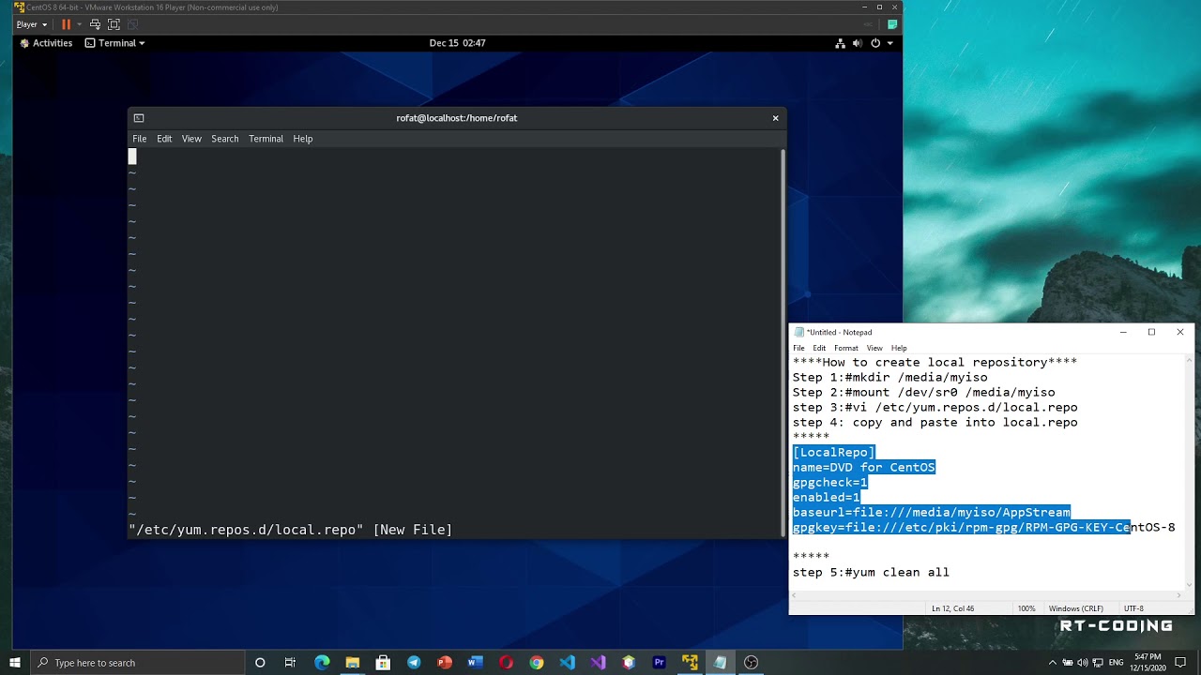Click the gpgcheck=1 line in Notepad
Screen dimensions: 1201x675
click(x=829, y=483)
